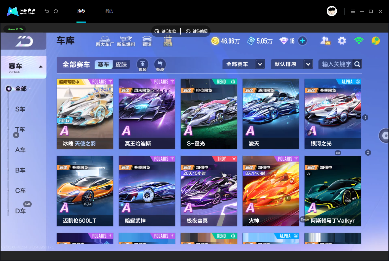Click the gold coin balance icon
Image resolution: width=389 pixels, height=261 pixels.
tap(215, 41)
